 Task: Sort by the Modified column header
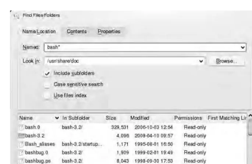(x=140, y=118)
